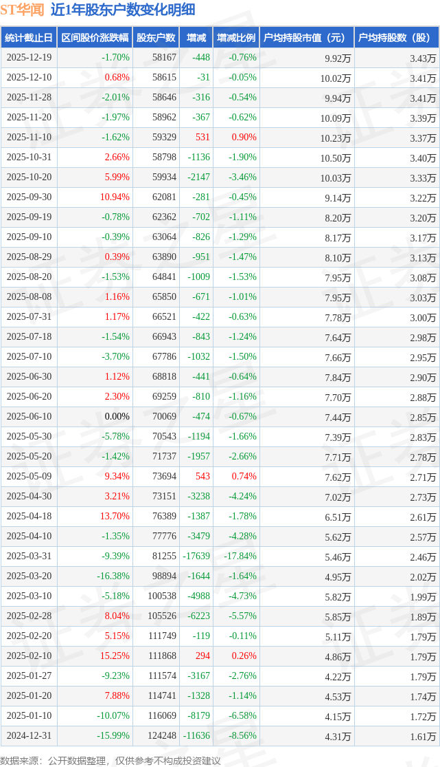Click the 数据来源 disclaimer footer text
This screenshot has width=440, height=767.
click(111, 760)
